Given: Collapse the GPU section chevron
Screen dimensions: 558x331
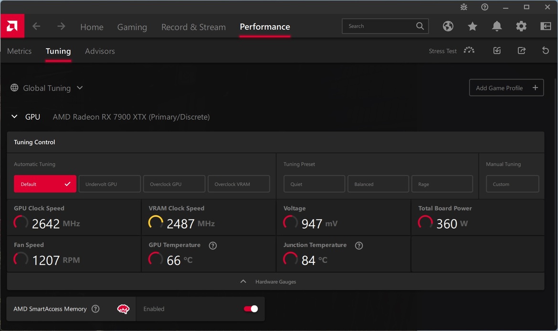Looking at the screenshot, I should (14, 116).
